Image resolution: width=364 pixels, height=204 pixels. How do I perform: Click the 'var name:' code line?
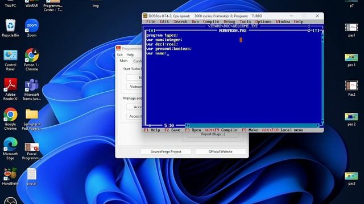156,53
